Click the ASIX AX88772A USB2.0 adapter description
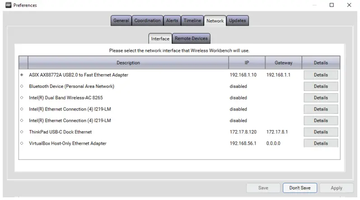360x200 pixels. click(x=79, y=75)
